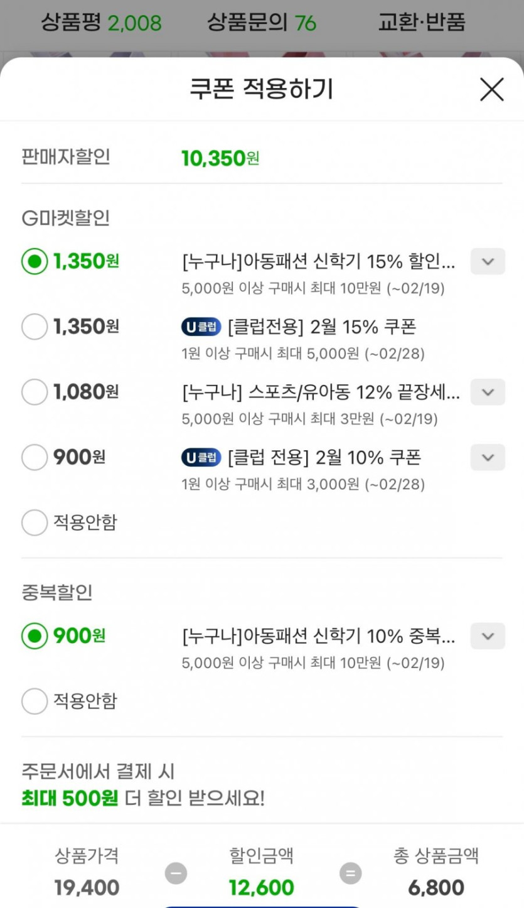Expand details for 아동패션 신학기 15% coupon
Image resolution: width=524 pixels, height=908 pixels.
point(488,261)
